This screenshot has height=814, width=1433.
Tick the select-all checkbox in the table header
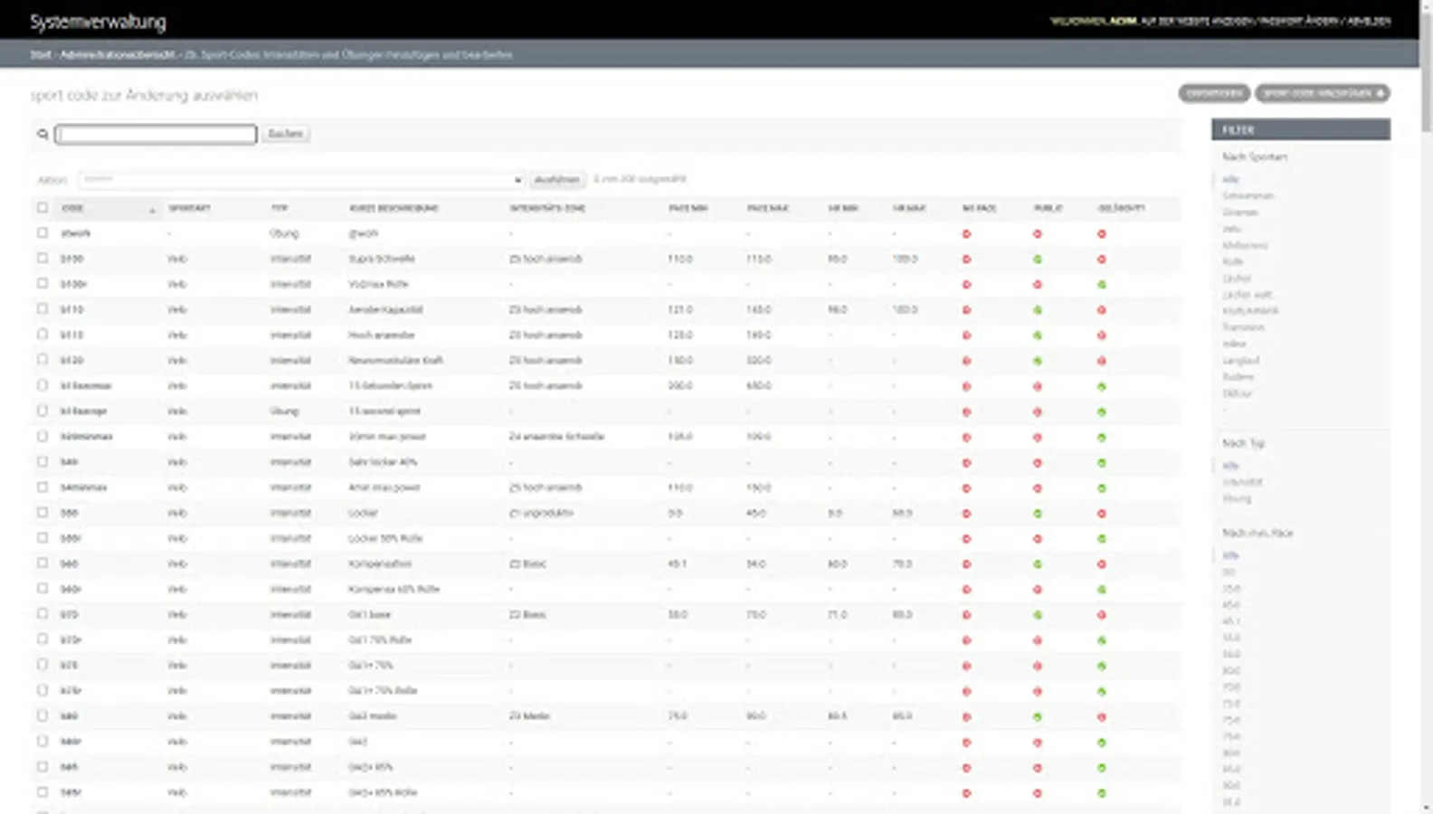(x=43, y=208)
